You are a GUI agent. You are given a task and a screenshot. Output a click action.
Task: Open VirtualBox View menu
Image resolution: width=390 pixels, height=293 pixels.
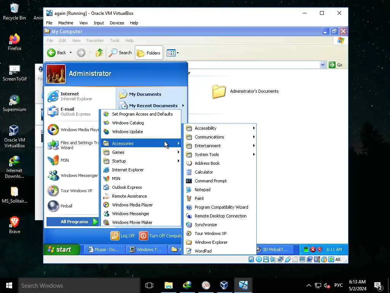[x=83, y=23]
